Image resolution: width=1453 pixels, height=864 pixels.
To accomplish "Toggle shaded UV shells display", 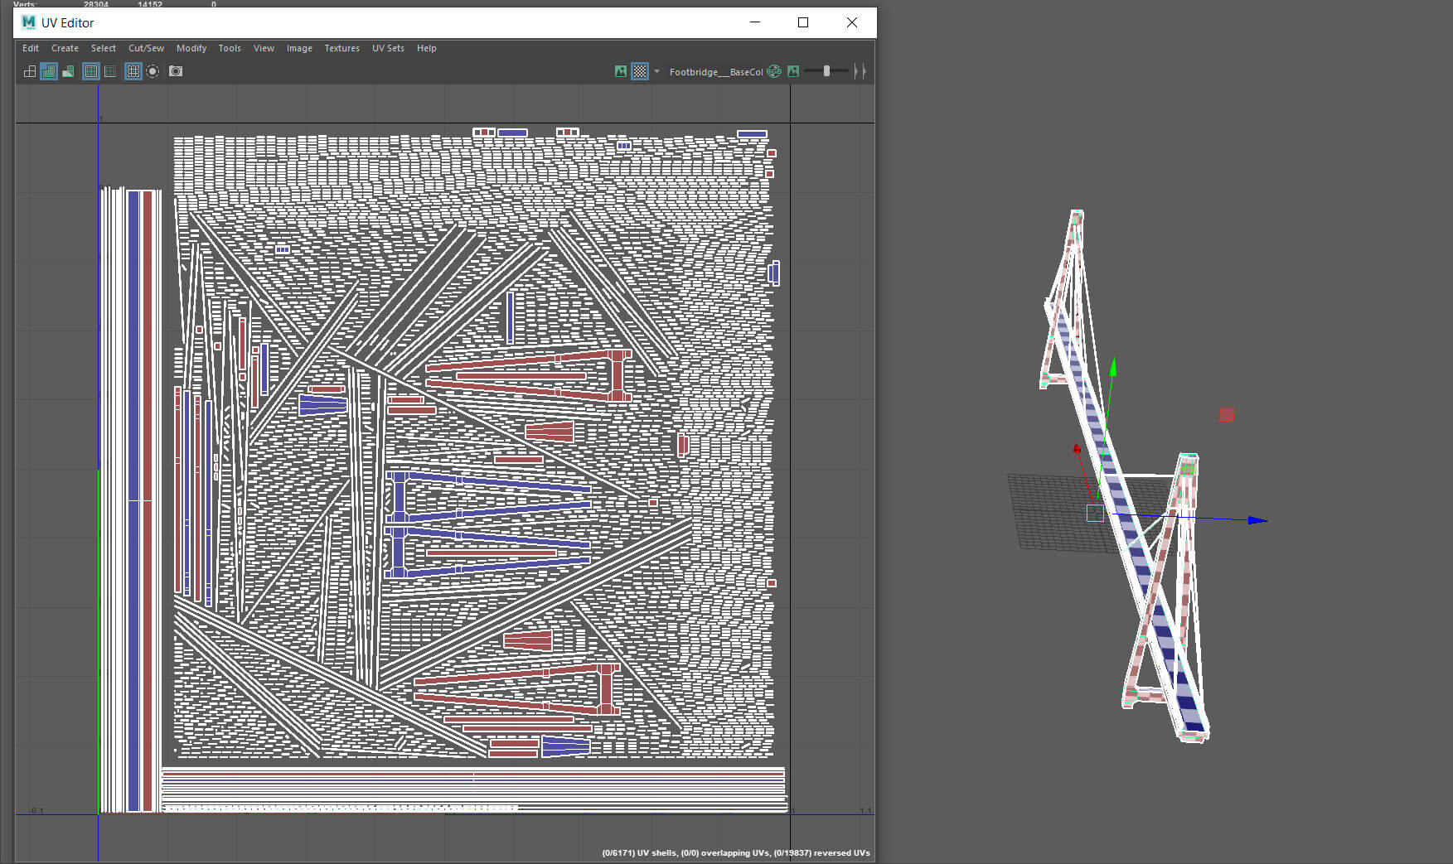I will 49,71.
